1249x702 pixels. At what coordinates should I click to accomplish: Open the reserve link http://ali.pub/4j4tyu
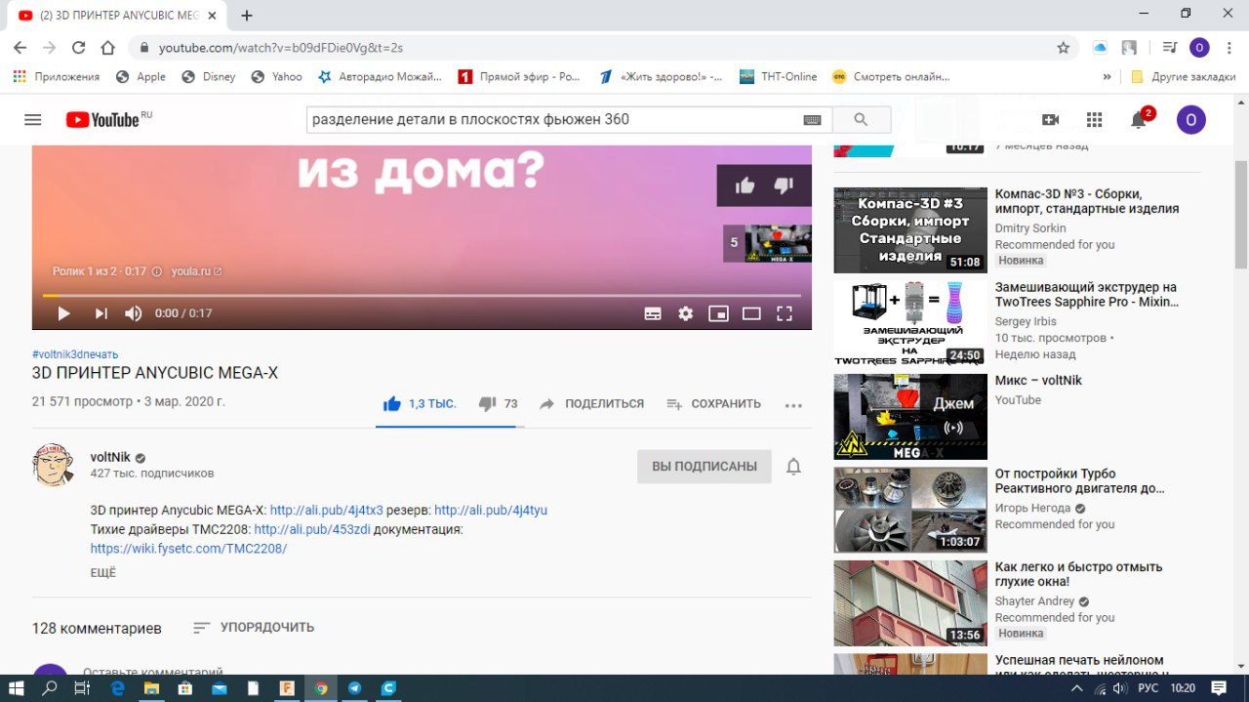491,510
